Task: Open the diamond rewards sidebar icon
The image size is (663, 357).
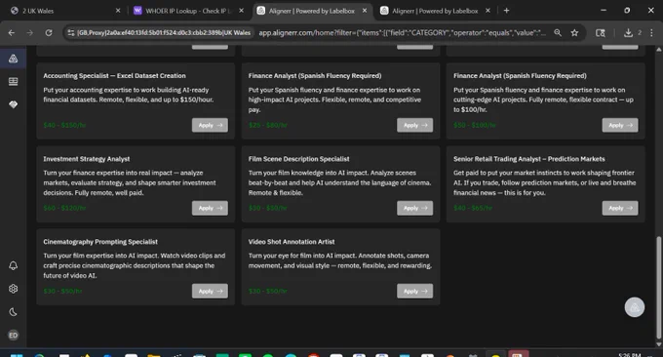Action: tap(13, 104)
